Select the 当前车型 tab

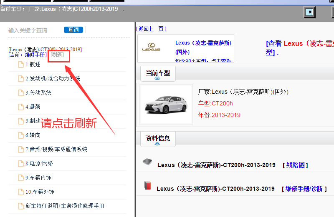pyautogui.click(x=158, y=74)
